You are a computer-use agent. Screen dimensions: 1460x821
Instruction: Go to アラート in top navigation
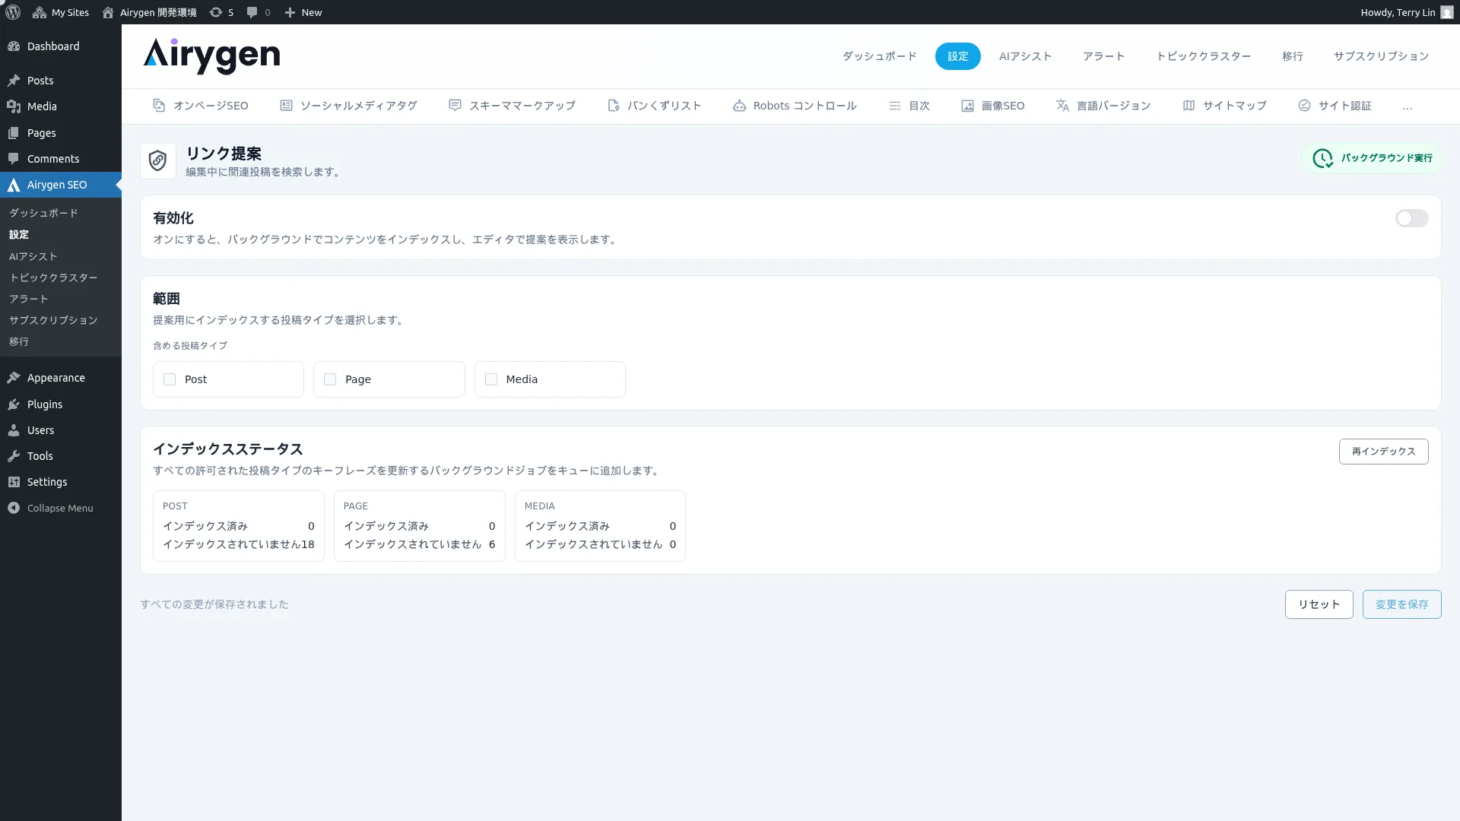1103,56
